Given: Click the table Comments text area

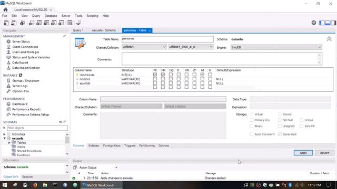Looking at the screenshot, I should point(222,59).
